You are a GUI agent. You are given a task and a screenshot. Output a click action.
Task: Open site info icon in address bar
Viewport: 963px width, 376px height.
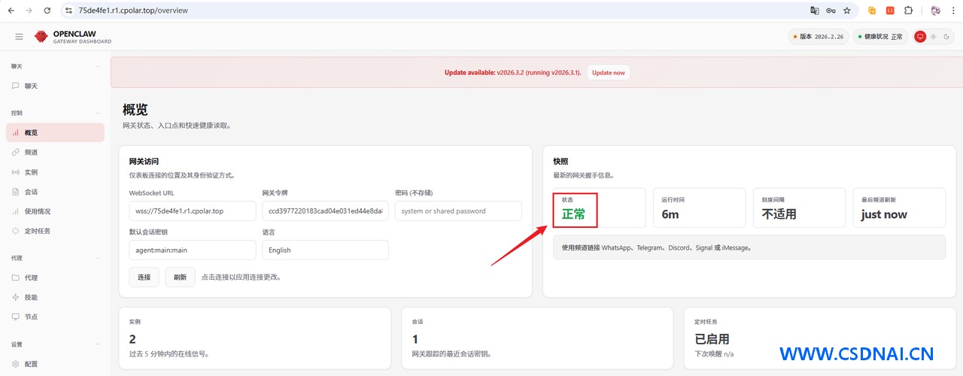(68, 11)
